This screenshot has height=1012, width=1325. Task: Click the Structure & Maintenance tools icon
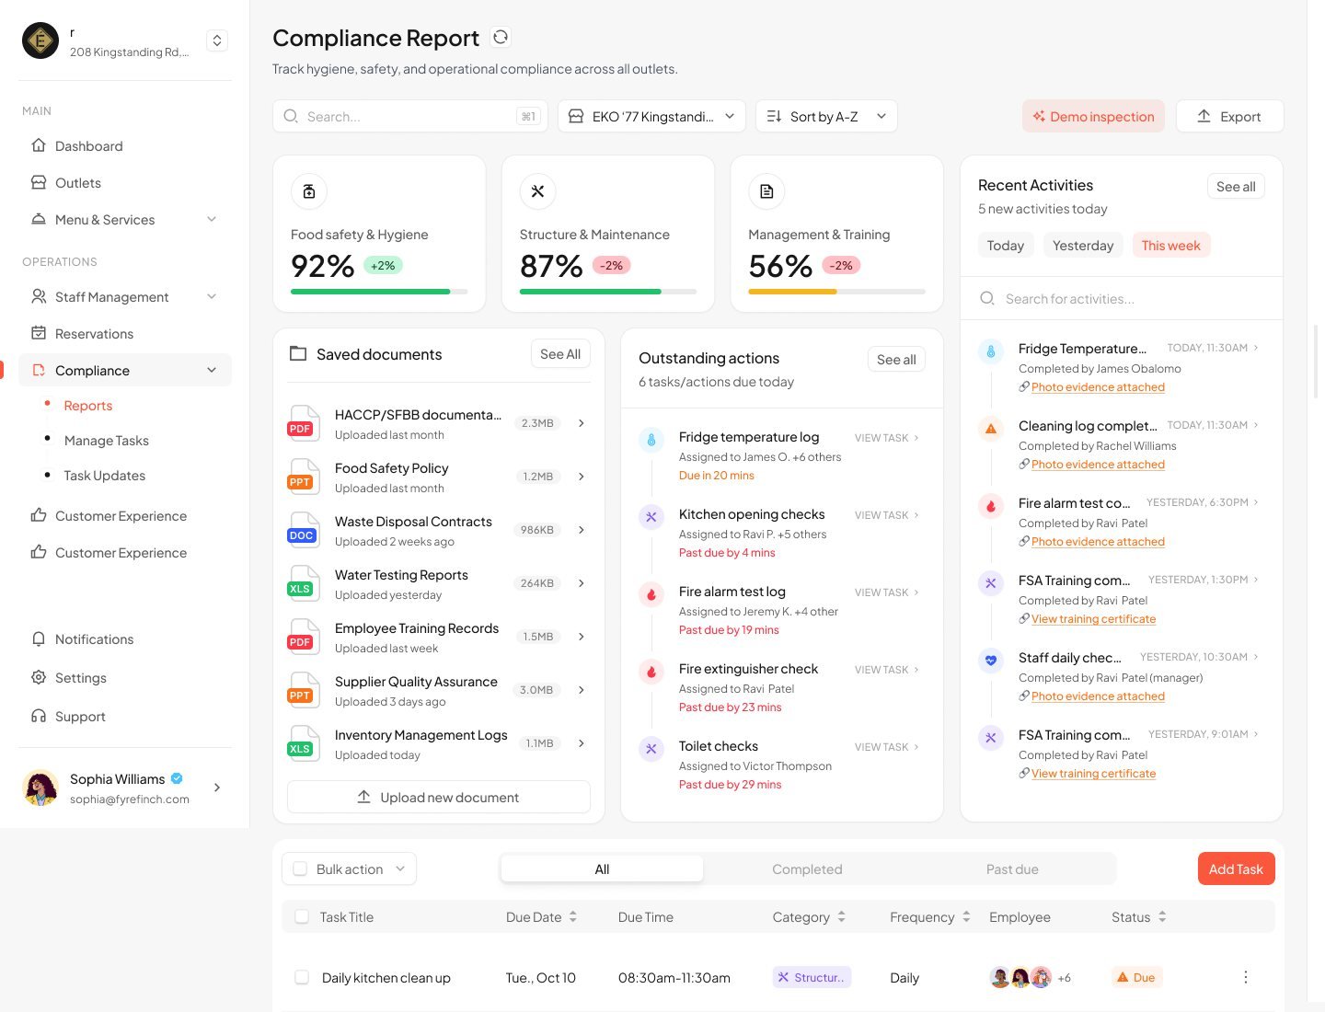click(x=538, y=191)
